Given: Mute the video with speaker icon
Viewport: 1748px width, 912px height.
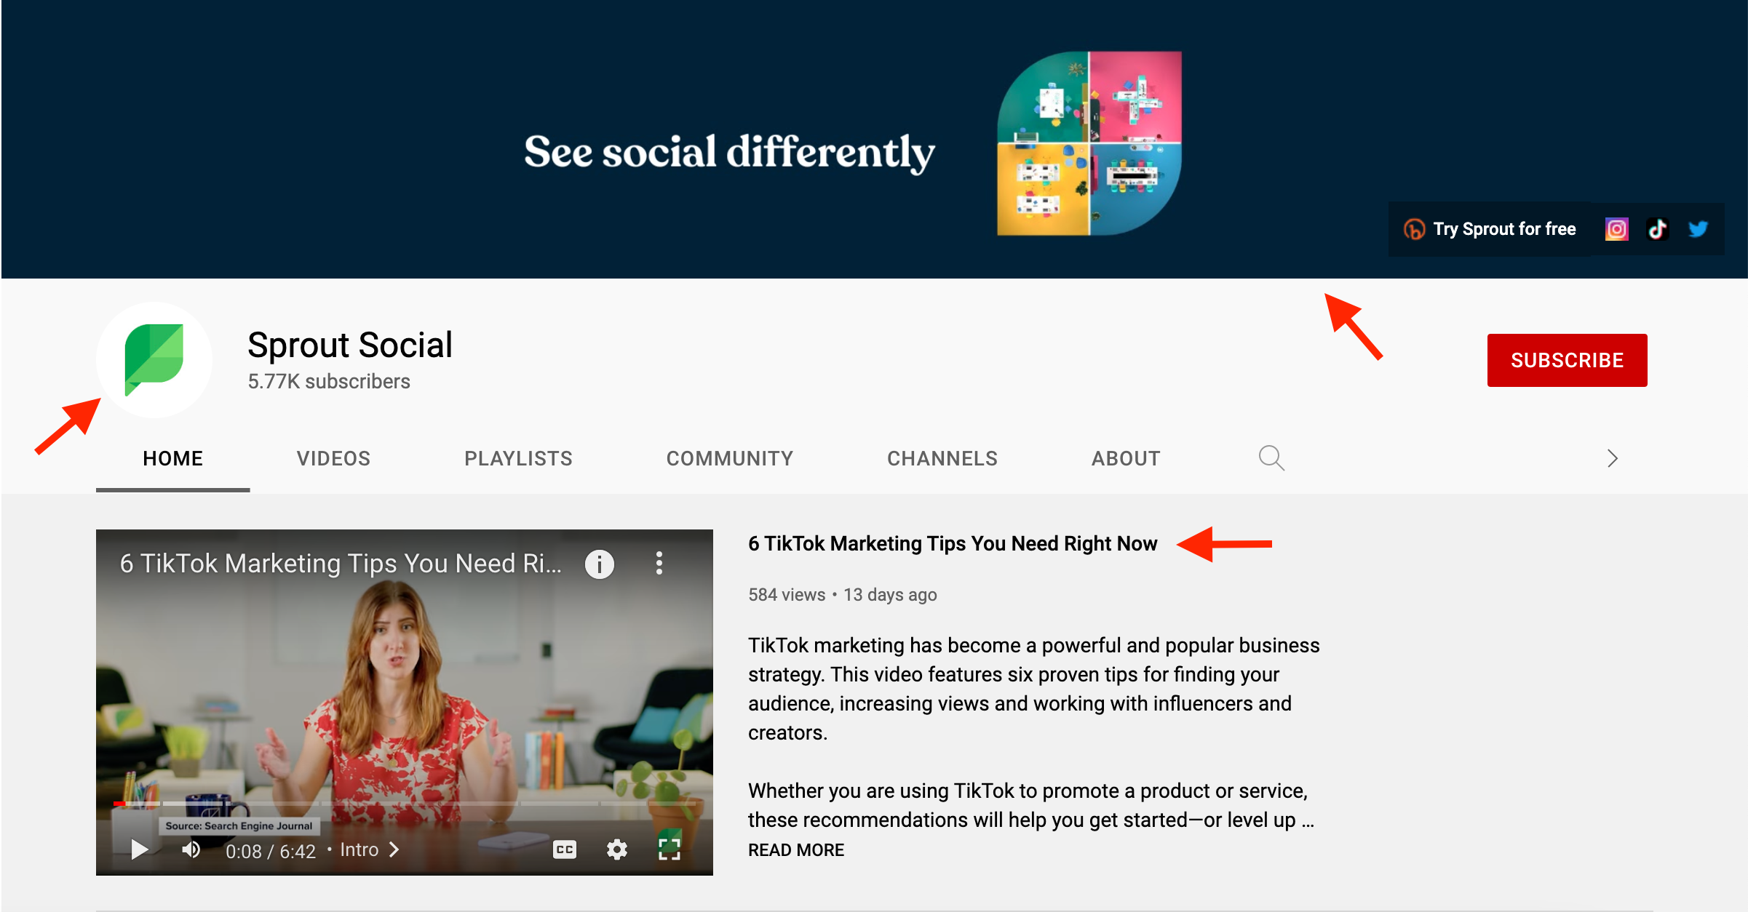Looking at the screenshot, I should point(191,849).
